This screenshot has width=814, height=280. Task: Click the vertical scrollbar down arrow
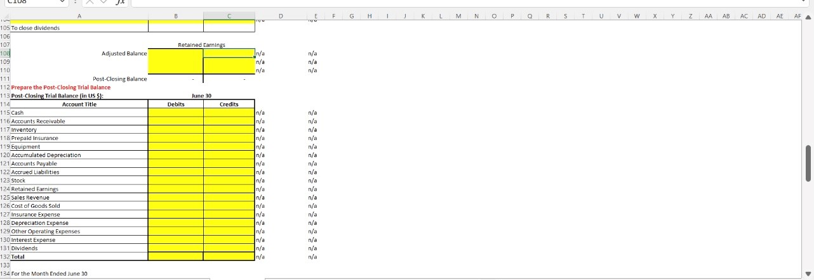(808, 274)
